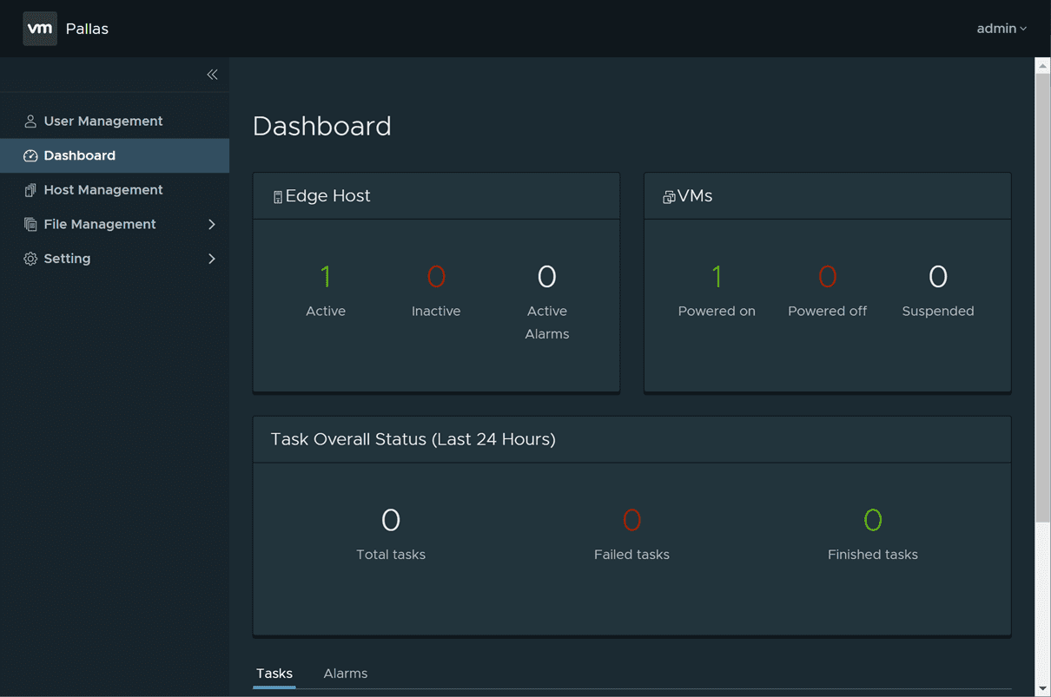Click the scrollbar down arrow

coord(1042,689)
